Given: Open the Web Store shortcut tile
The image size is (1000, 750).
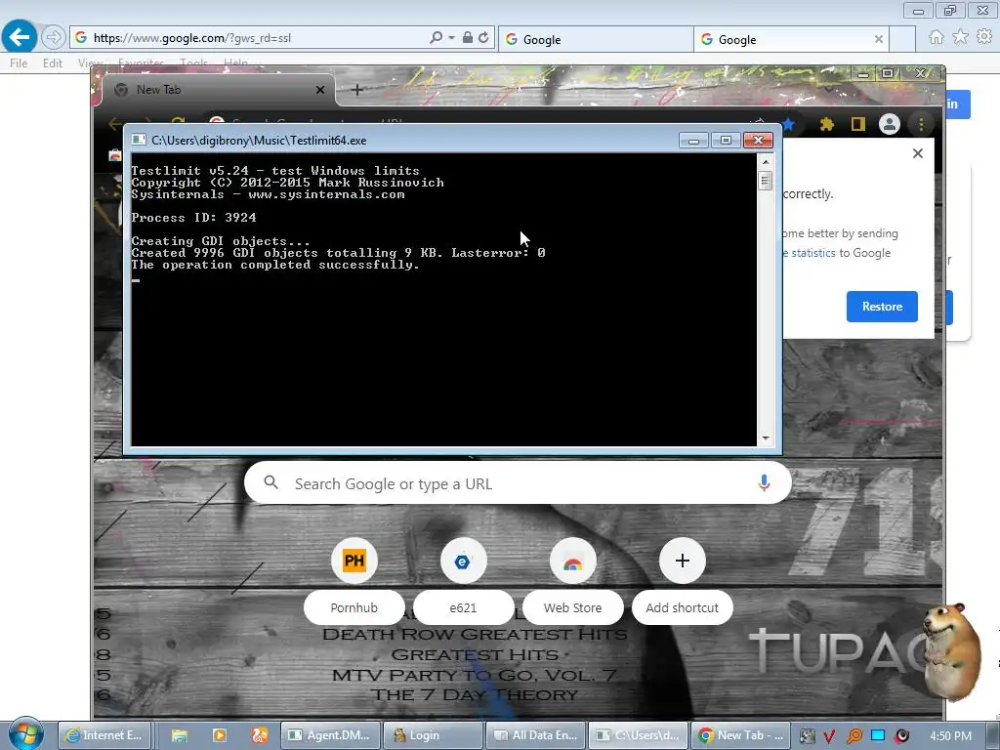Looking at the screenshot, I should click(572, 562).
